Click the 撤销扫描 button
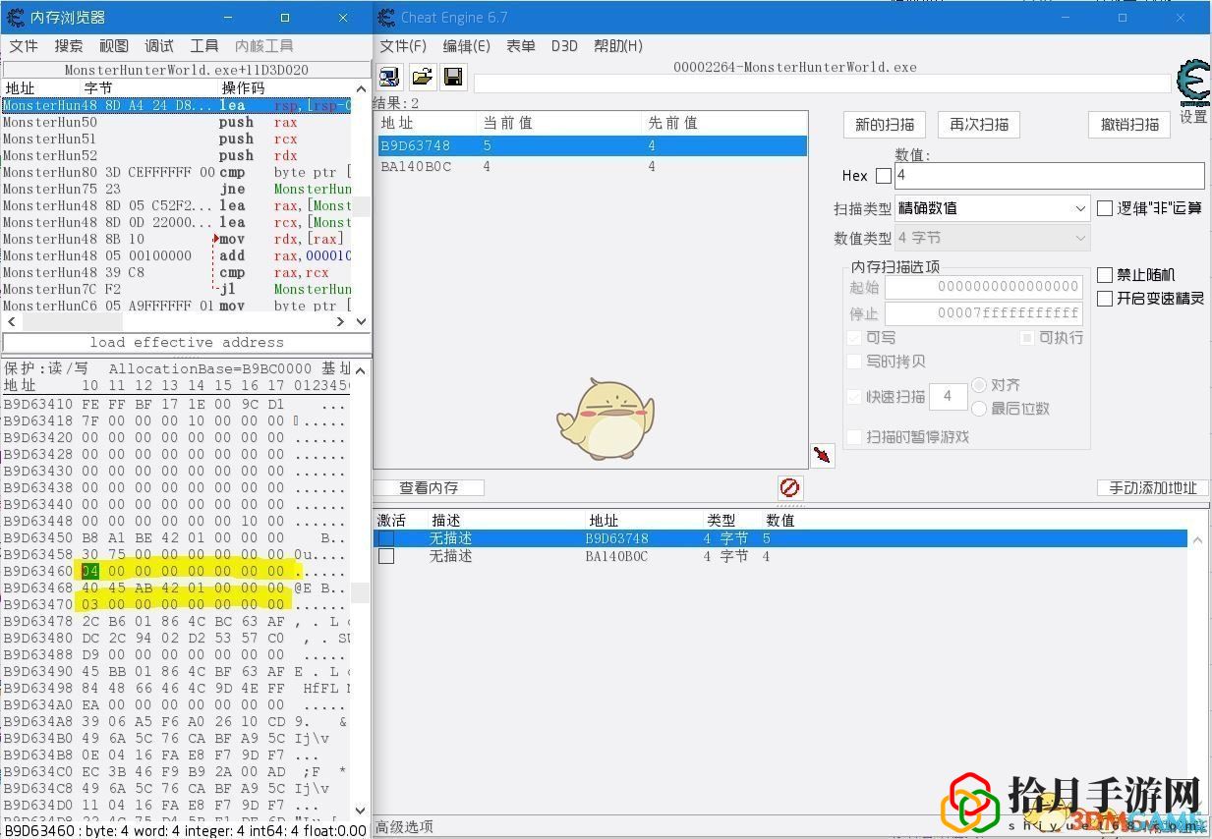 point(1130,125)
